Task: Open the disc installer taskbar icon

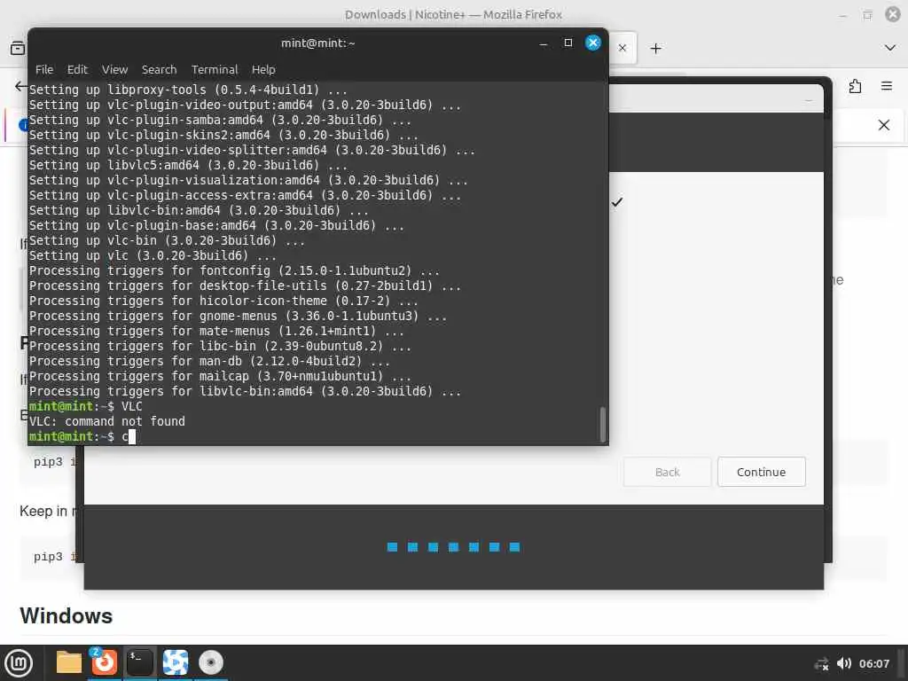Action: tap(211, 662)
